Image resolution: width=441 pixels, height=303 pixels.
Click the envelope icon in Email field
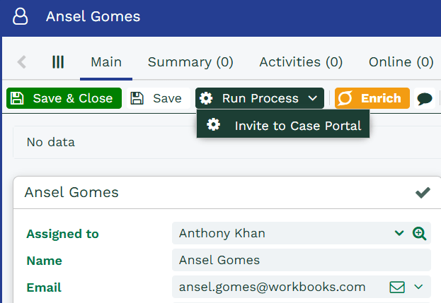click(x=397, y=287)
